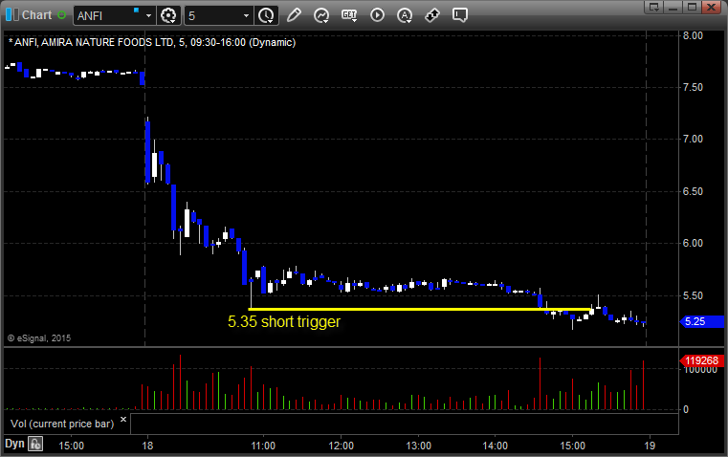Select the yellow 5.35 short trigger line

(420, 309)
